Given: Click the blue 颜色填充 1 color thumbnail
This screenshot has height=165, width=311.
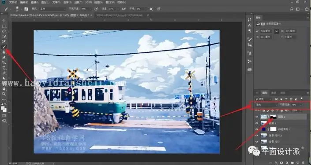Looking at the screenshot, I should (264, 129).
